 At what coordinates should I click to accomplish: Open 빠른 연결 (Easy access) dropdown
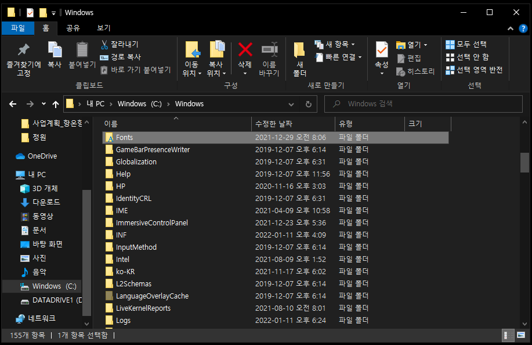338,57
